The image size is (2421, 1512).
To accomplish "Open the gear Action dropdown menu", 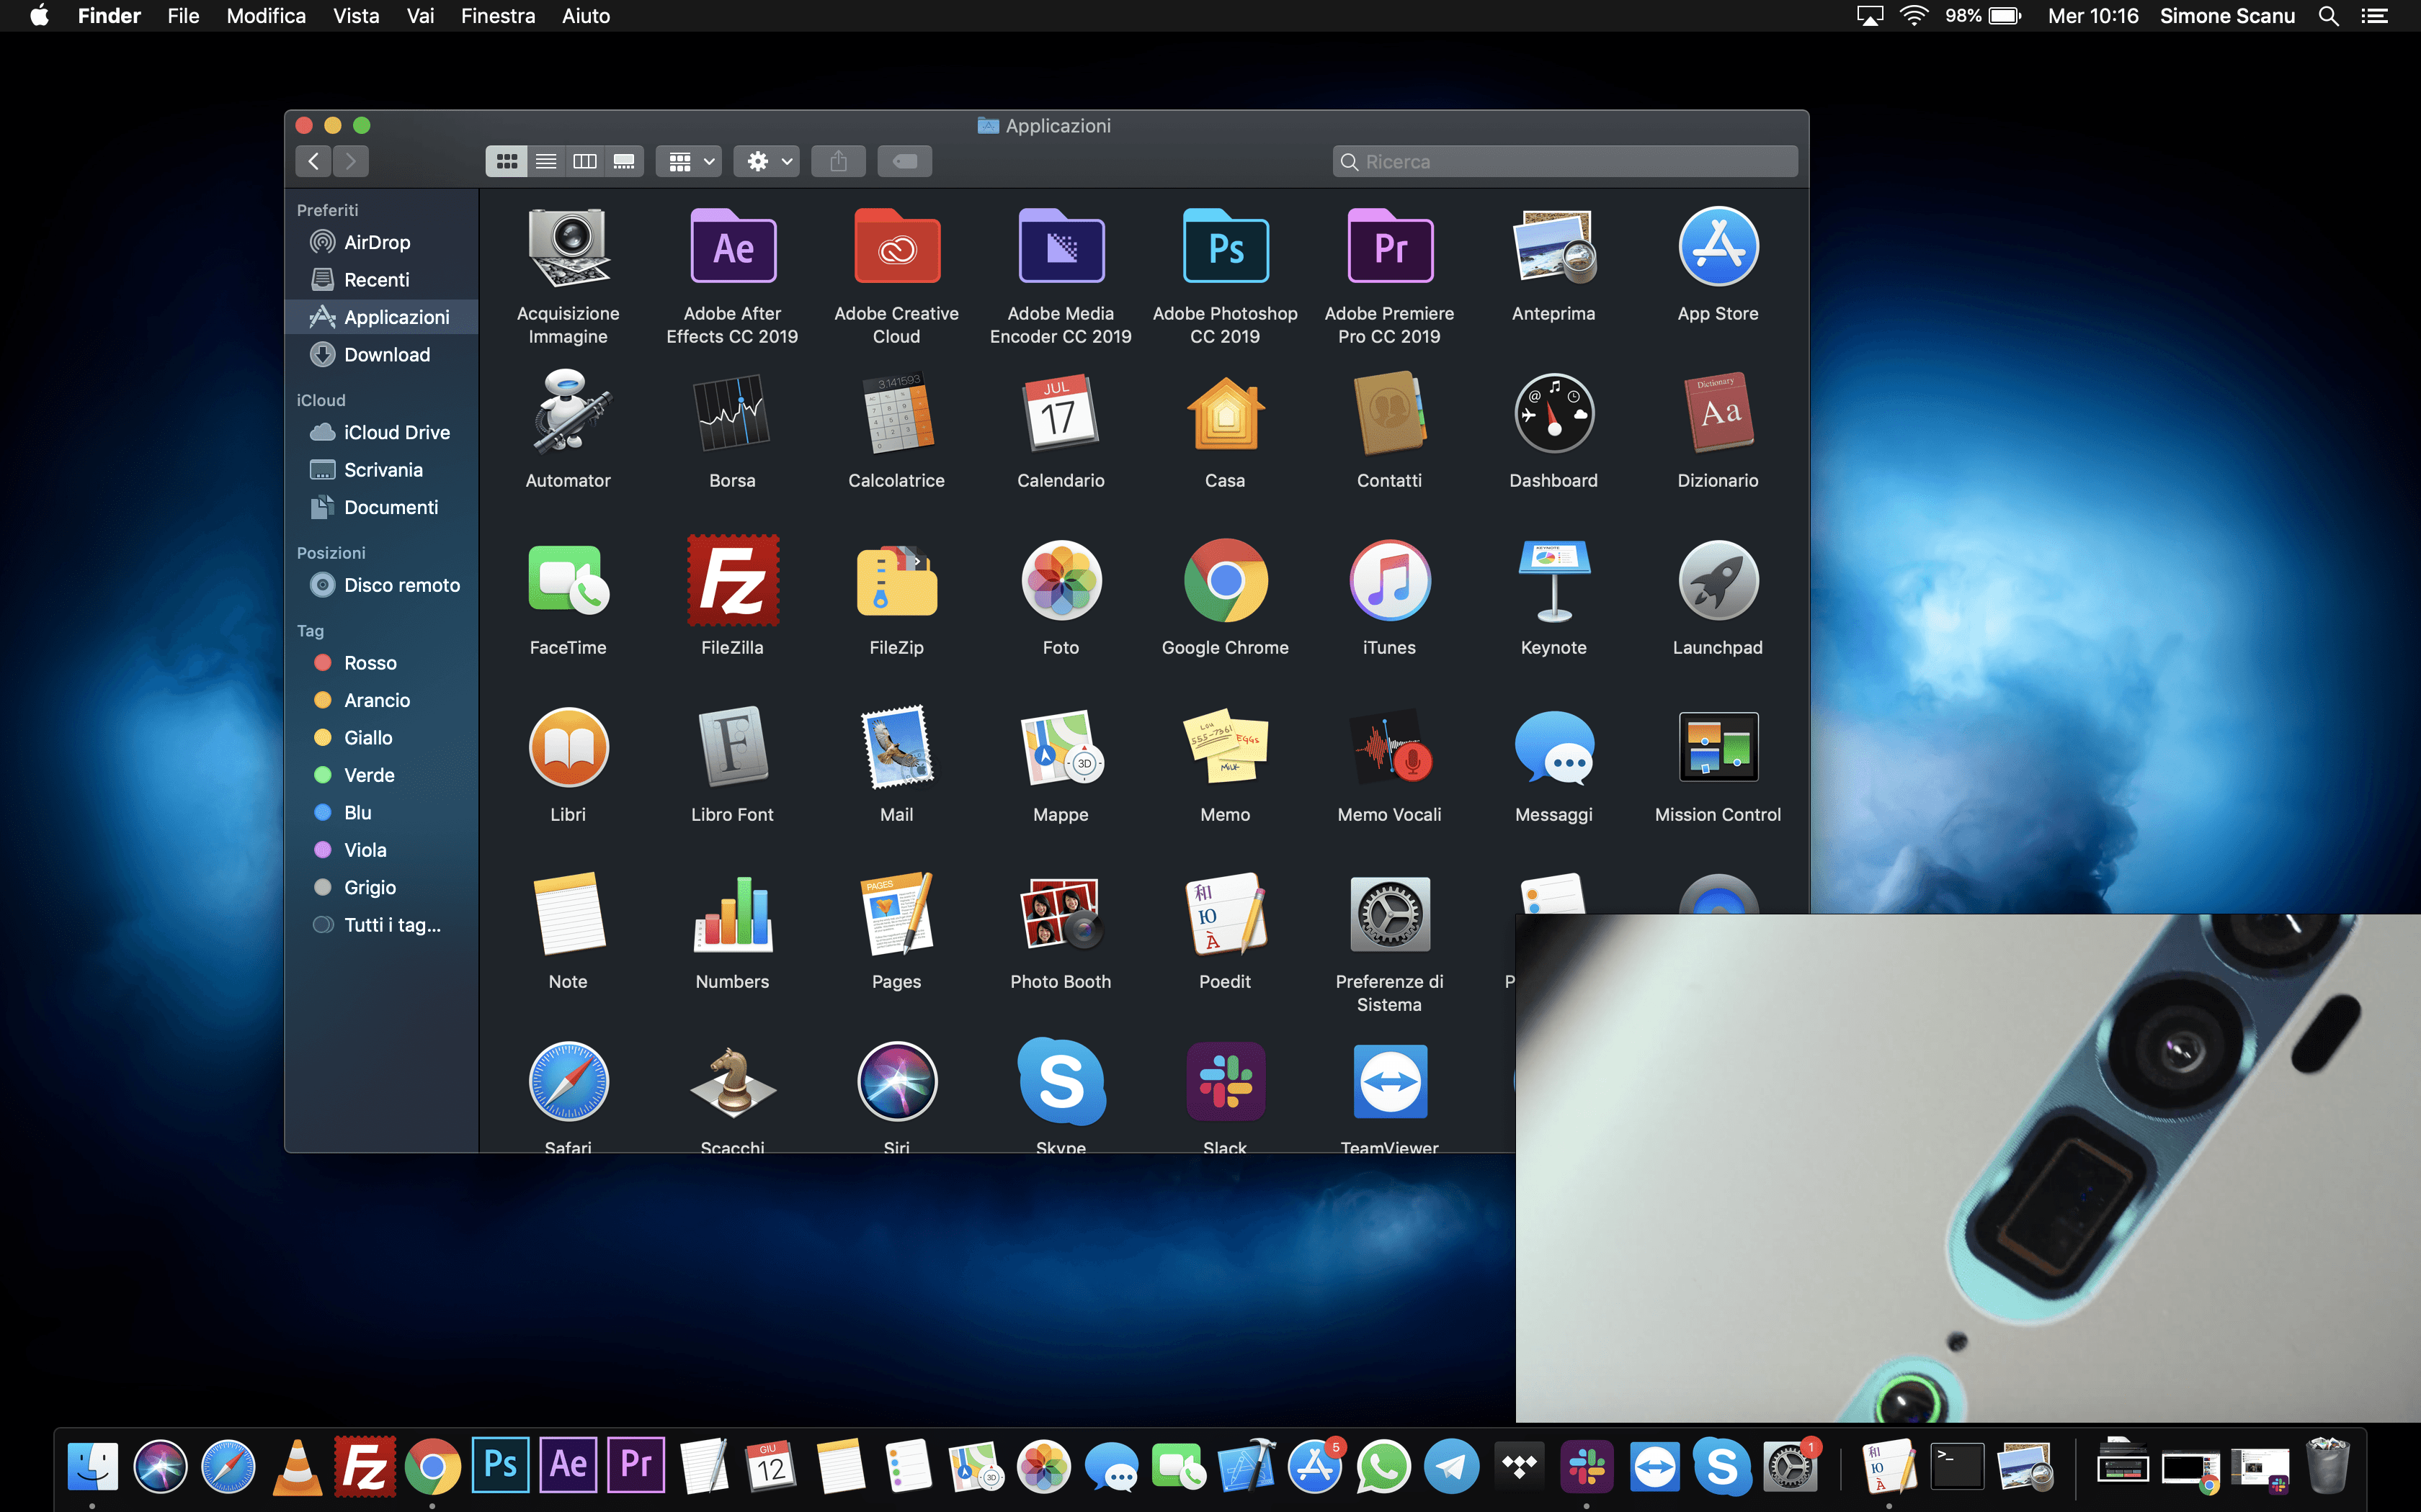I will [x=767, y=161].
